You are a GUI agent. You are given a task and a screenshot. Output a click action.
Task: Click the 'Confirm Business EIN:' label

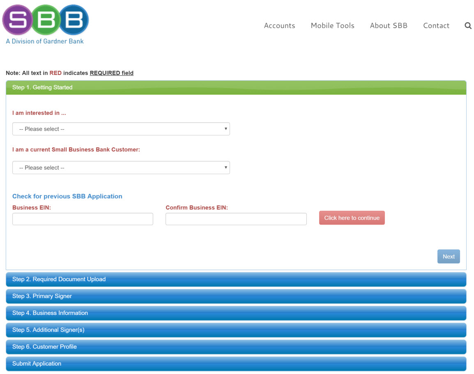pyautogui.click(x=197, y=208)
